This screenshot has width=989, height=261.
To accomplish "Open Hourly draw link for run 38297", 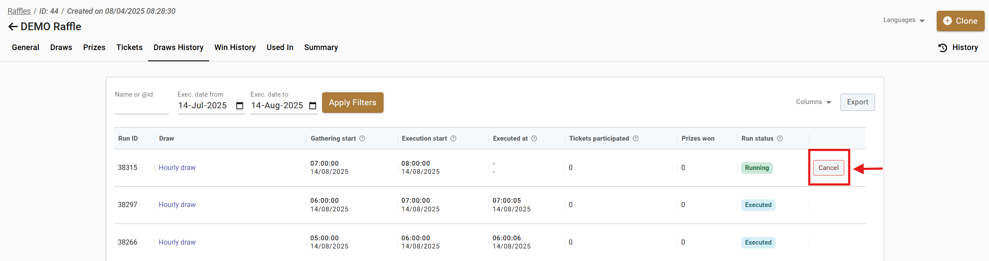I will pos(177,205).
